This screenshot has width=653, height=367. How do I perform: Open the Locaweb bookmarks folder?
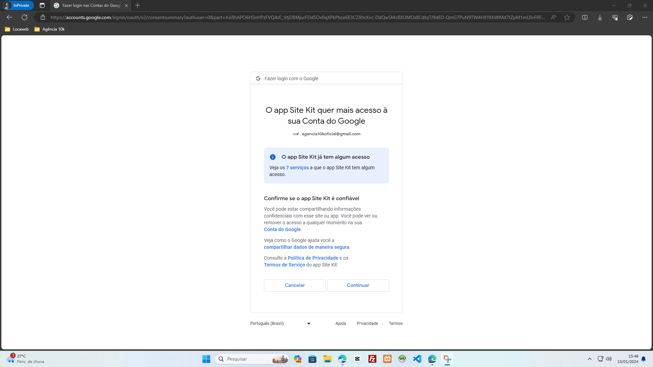(17, 29)
